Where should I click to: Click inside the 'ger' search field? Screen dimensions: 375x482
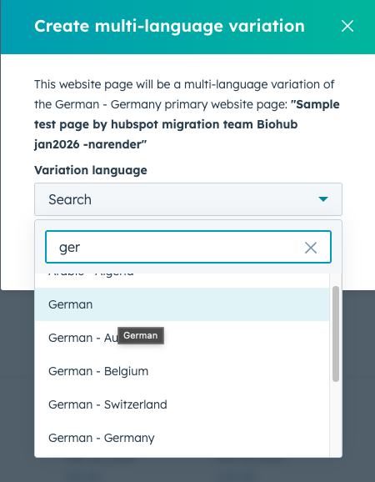click(x=188, y=247)
